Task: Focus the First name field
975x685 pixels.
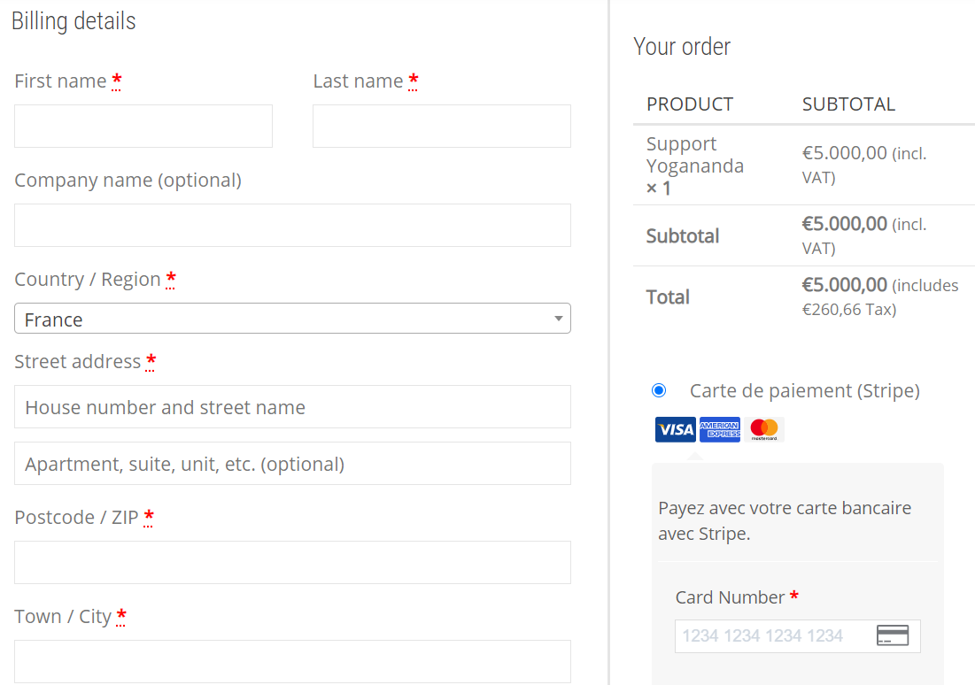Action: [143, 126]
